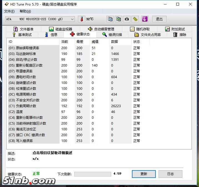This screenshot has height=187, width=199.
Task: Open the 帮助(H) menu
Action: pos(25,11)
